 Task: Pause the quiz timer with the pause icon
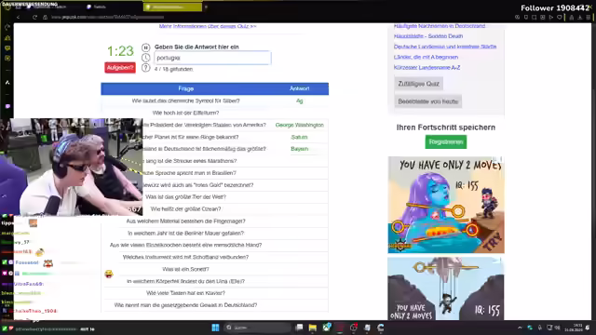coord(145,47)
